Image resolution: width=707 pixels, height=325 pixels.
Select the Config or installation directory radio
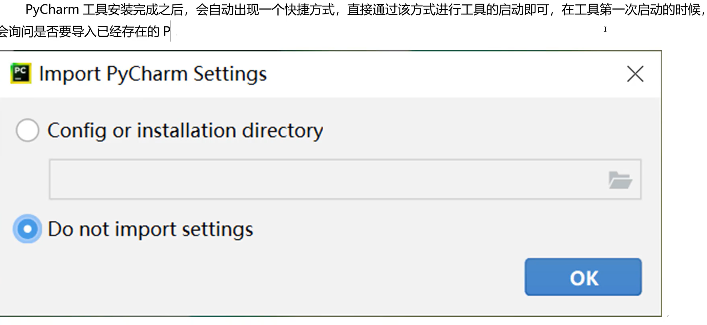(x=27, y=130)
